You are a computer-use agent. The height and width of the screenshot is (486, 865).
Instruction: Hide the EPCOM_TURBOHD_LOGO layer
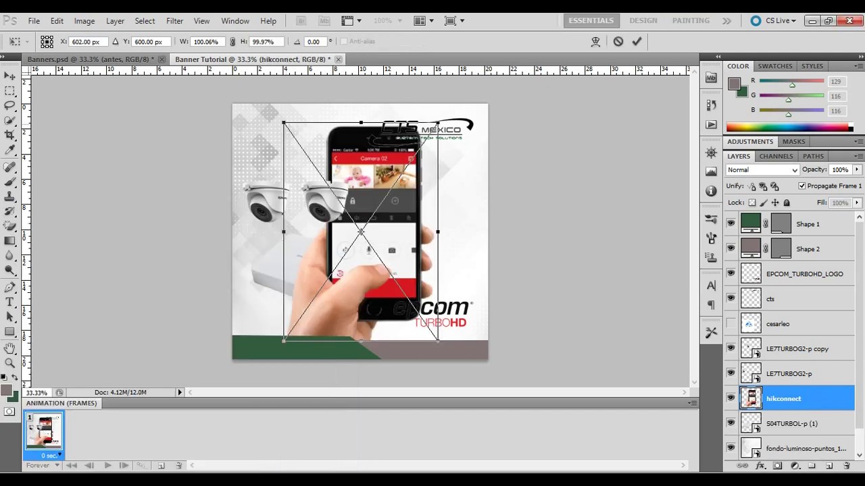pyautogui.click(x=731, y=273)
